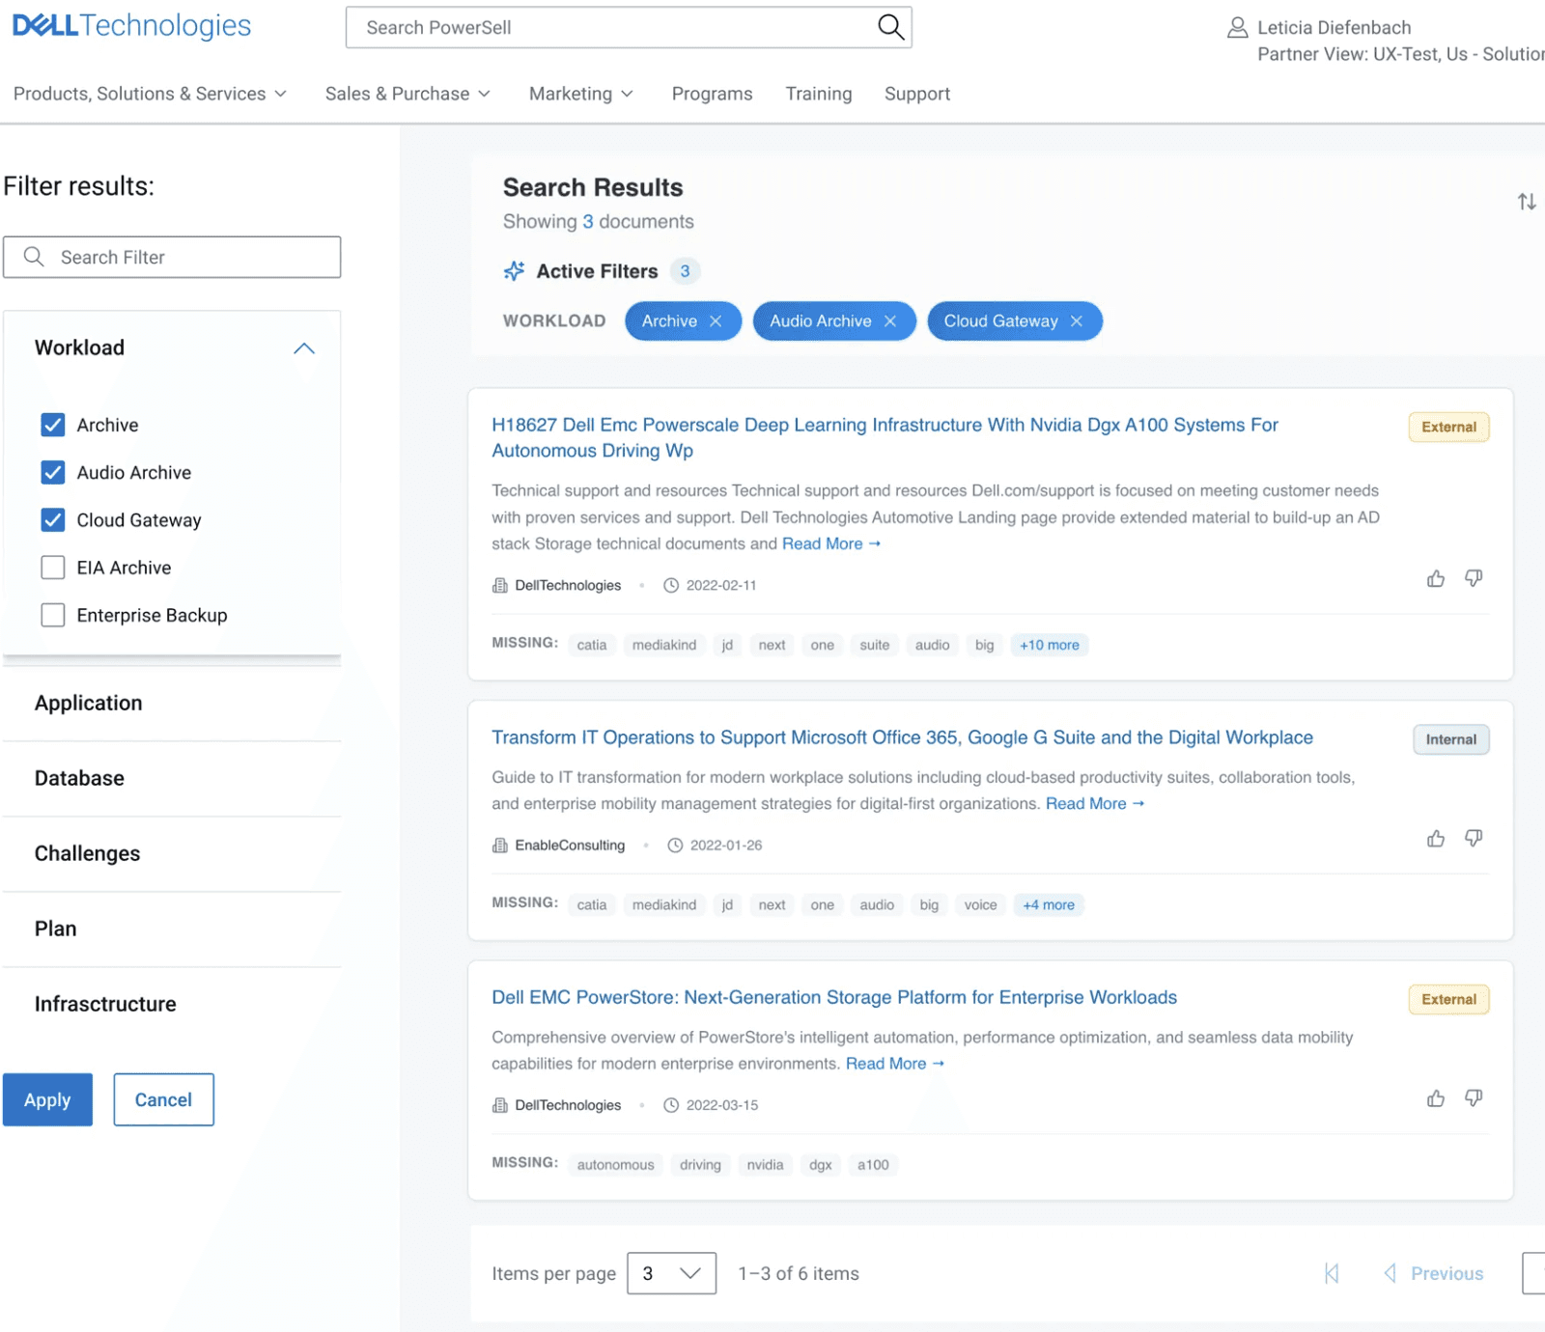Focus the Search PowerSell input field
The width and height of the screenshot is (1545, 1332).
629,27
